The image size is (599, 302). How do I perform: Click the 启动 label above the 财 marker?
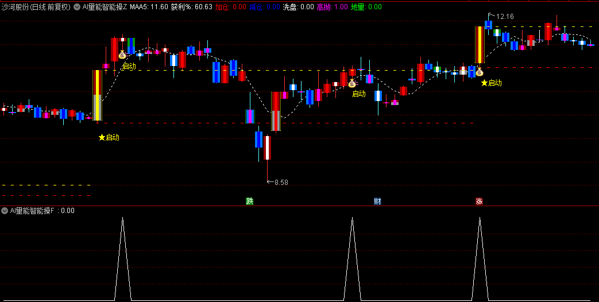359,94
